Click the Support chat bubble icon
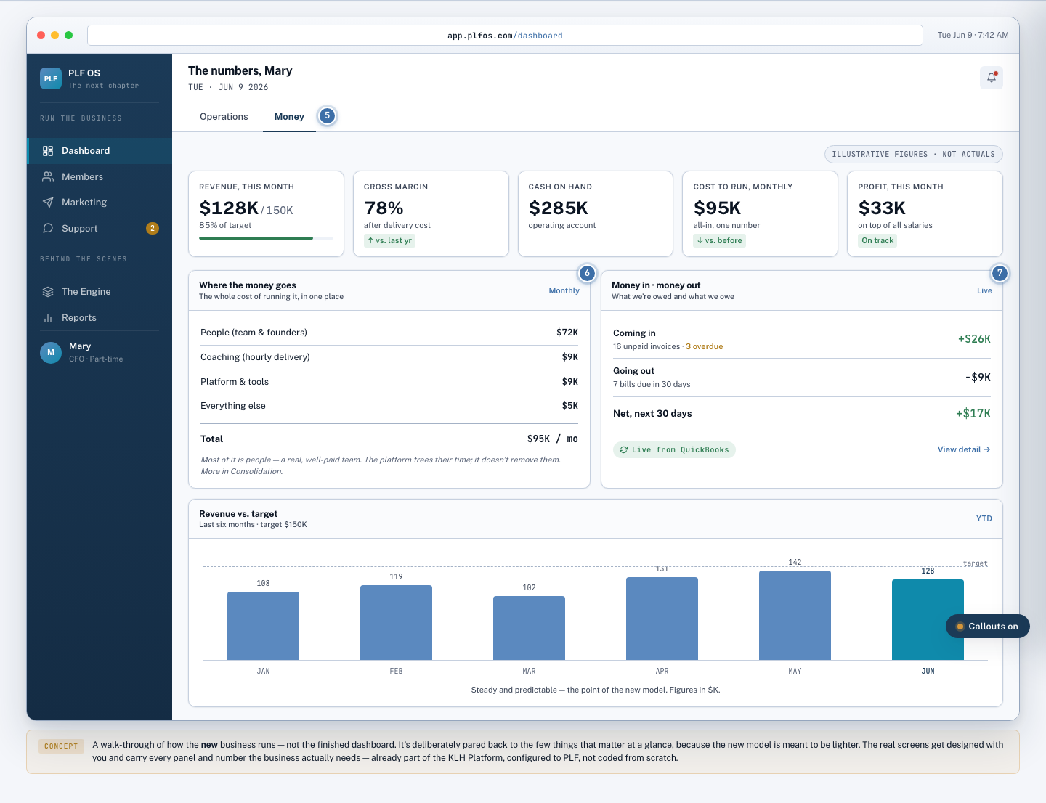The image size is (1046, 803). (x=48, y=228)
